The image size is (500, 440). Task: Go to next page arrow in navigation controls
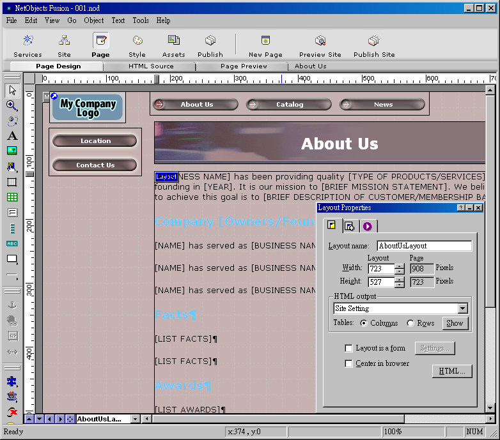click(x=59, y=419)
